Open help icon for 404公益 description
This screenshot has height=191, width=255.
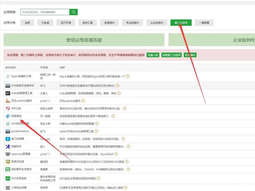click(124, 109)
